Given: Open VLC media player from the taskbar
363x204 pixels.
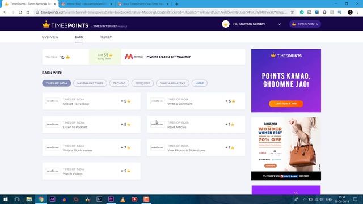Looking at the screenshot, I should click(123, 199).
